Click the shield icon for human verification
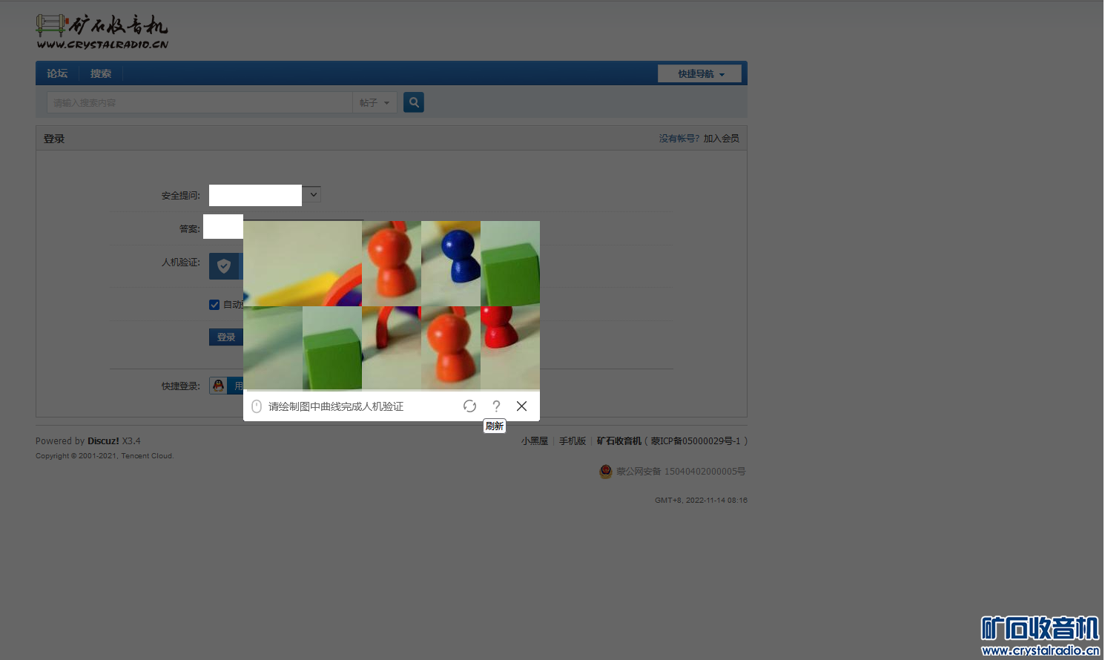The image size is (1105, 660). pos(224,266)
